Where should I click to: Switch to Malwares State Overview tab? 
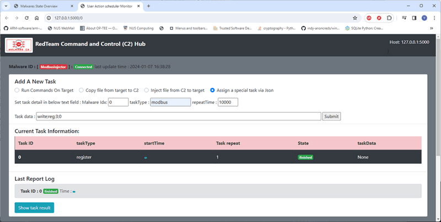coord(44,6)
